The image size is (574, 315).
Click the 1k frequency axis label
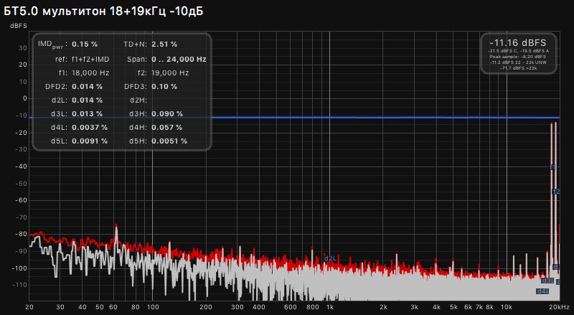tap(330, 307)
